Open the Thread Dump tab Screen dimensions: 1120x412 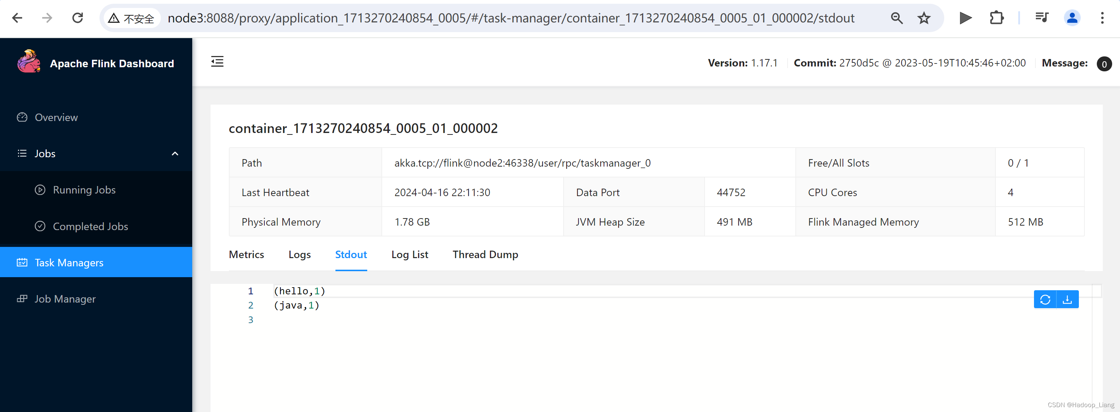click(485, 254)
